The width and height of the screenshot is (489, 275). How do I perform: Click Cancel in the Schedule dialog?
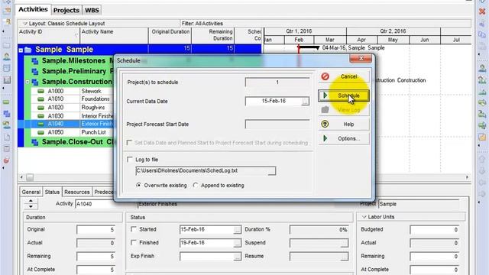pyautogui.click(x=344, y=76)
